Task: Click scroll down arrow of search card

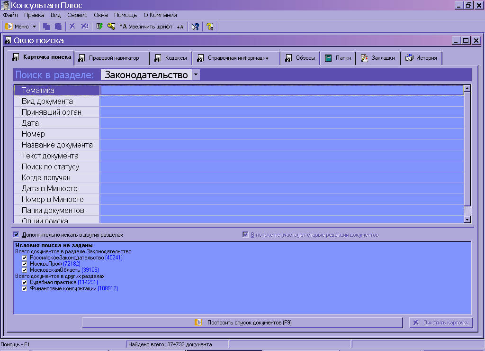Action: coord(467,219)
